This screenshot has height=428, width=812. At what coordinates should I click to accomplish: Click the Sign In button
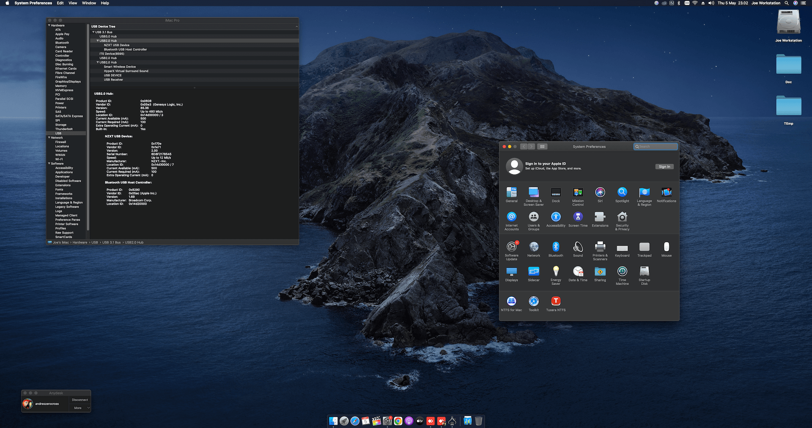(x=664, y=167)
